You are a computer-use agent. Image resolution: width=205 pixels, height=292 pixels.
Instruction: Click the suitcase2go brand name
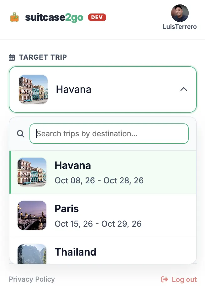[x=54, y=18]
